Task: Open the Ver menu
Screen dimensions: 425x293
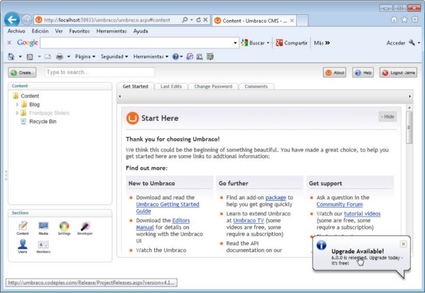Action: pos(59,31)
